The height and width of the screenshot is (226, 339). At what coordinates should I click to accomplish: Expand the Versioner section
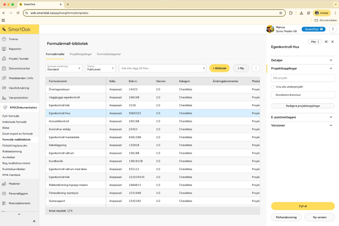303,125
